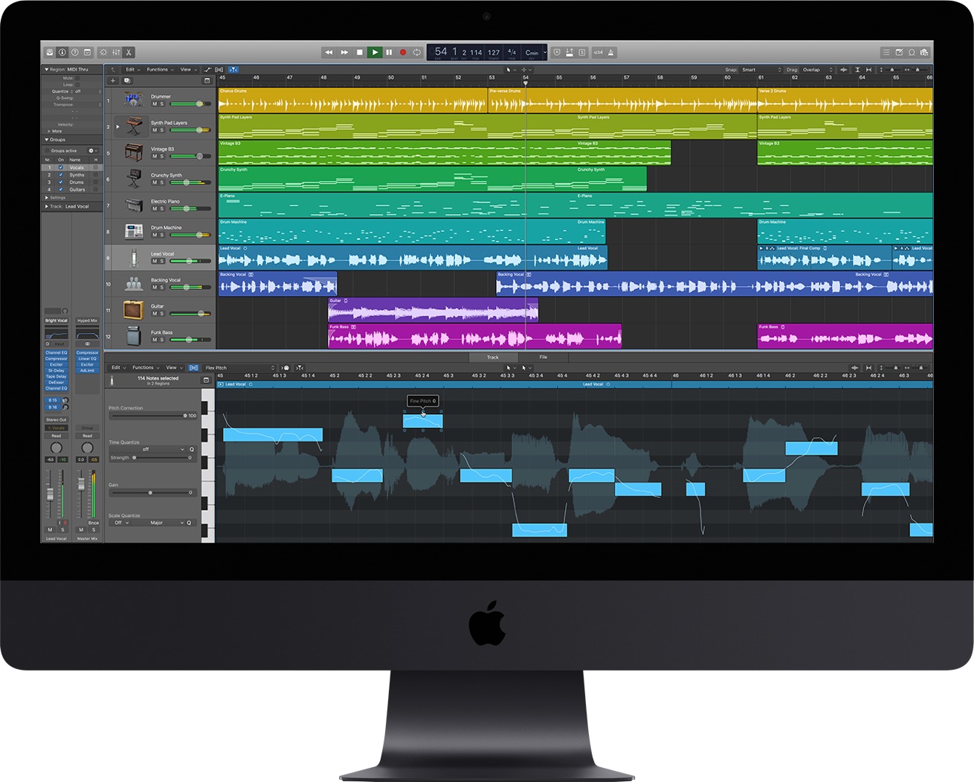974x782 pixels.
Task: Solo the Funk Bass track
Action: click(x=162, y=340)
